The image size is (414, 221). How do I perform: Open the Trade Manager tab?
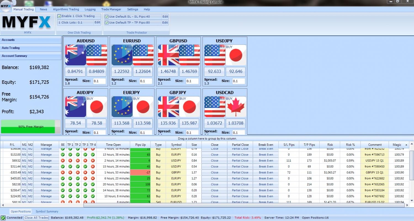pyautogui.click(x=111, y=9)
